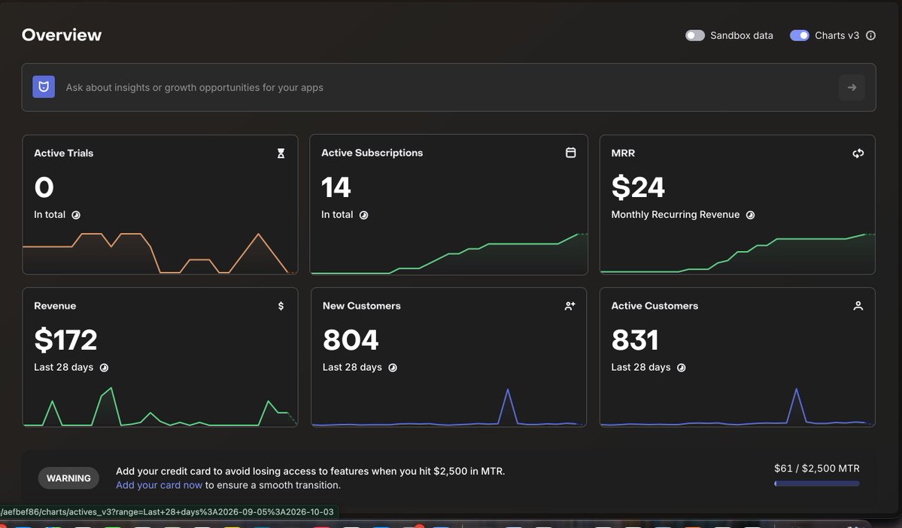
Task: Click the New Customers blue sparkline chart
Action: [x=448, y=407]
